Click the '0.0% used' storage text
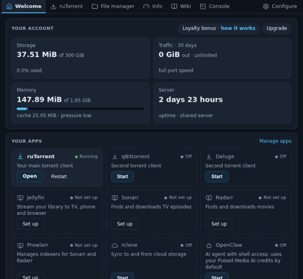 [x=29, y=70]
